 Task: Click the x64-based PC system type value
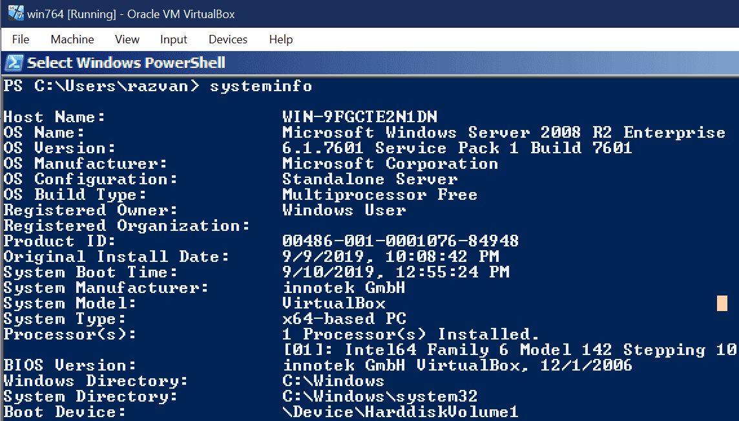coord(344,319)
